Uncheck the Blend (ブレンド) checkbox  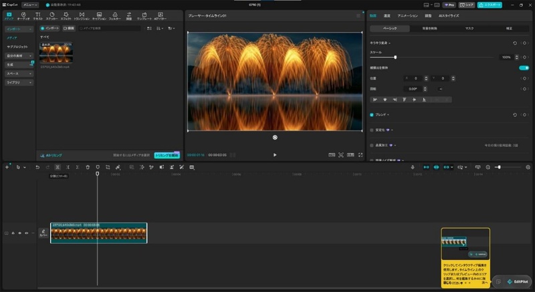(x=372, y=115)
